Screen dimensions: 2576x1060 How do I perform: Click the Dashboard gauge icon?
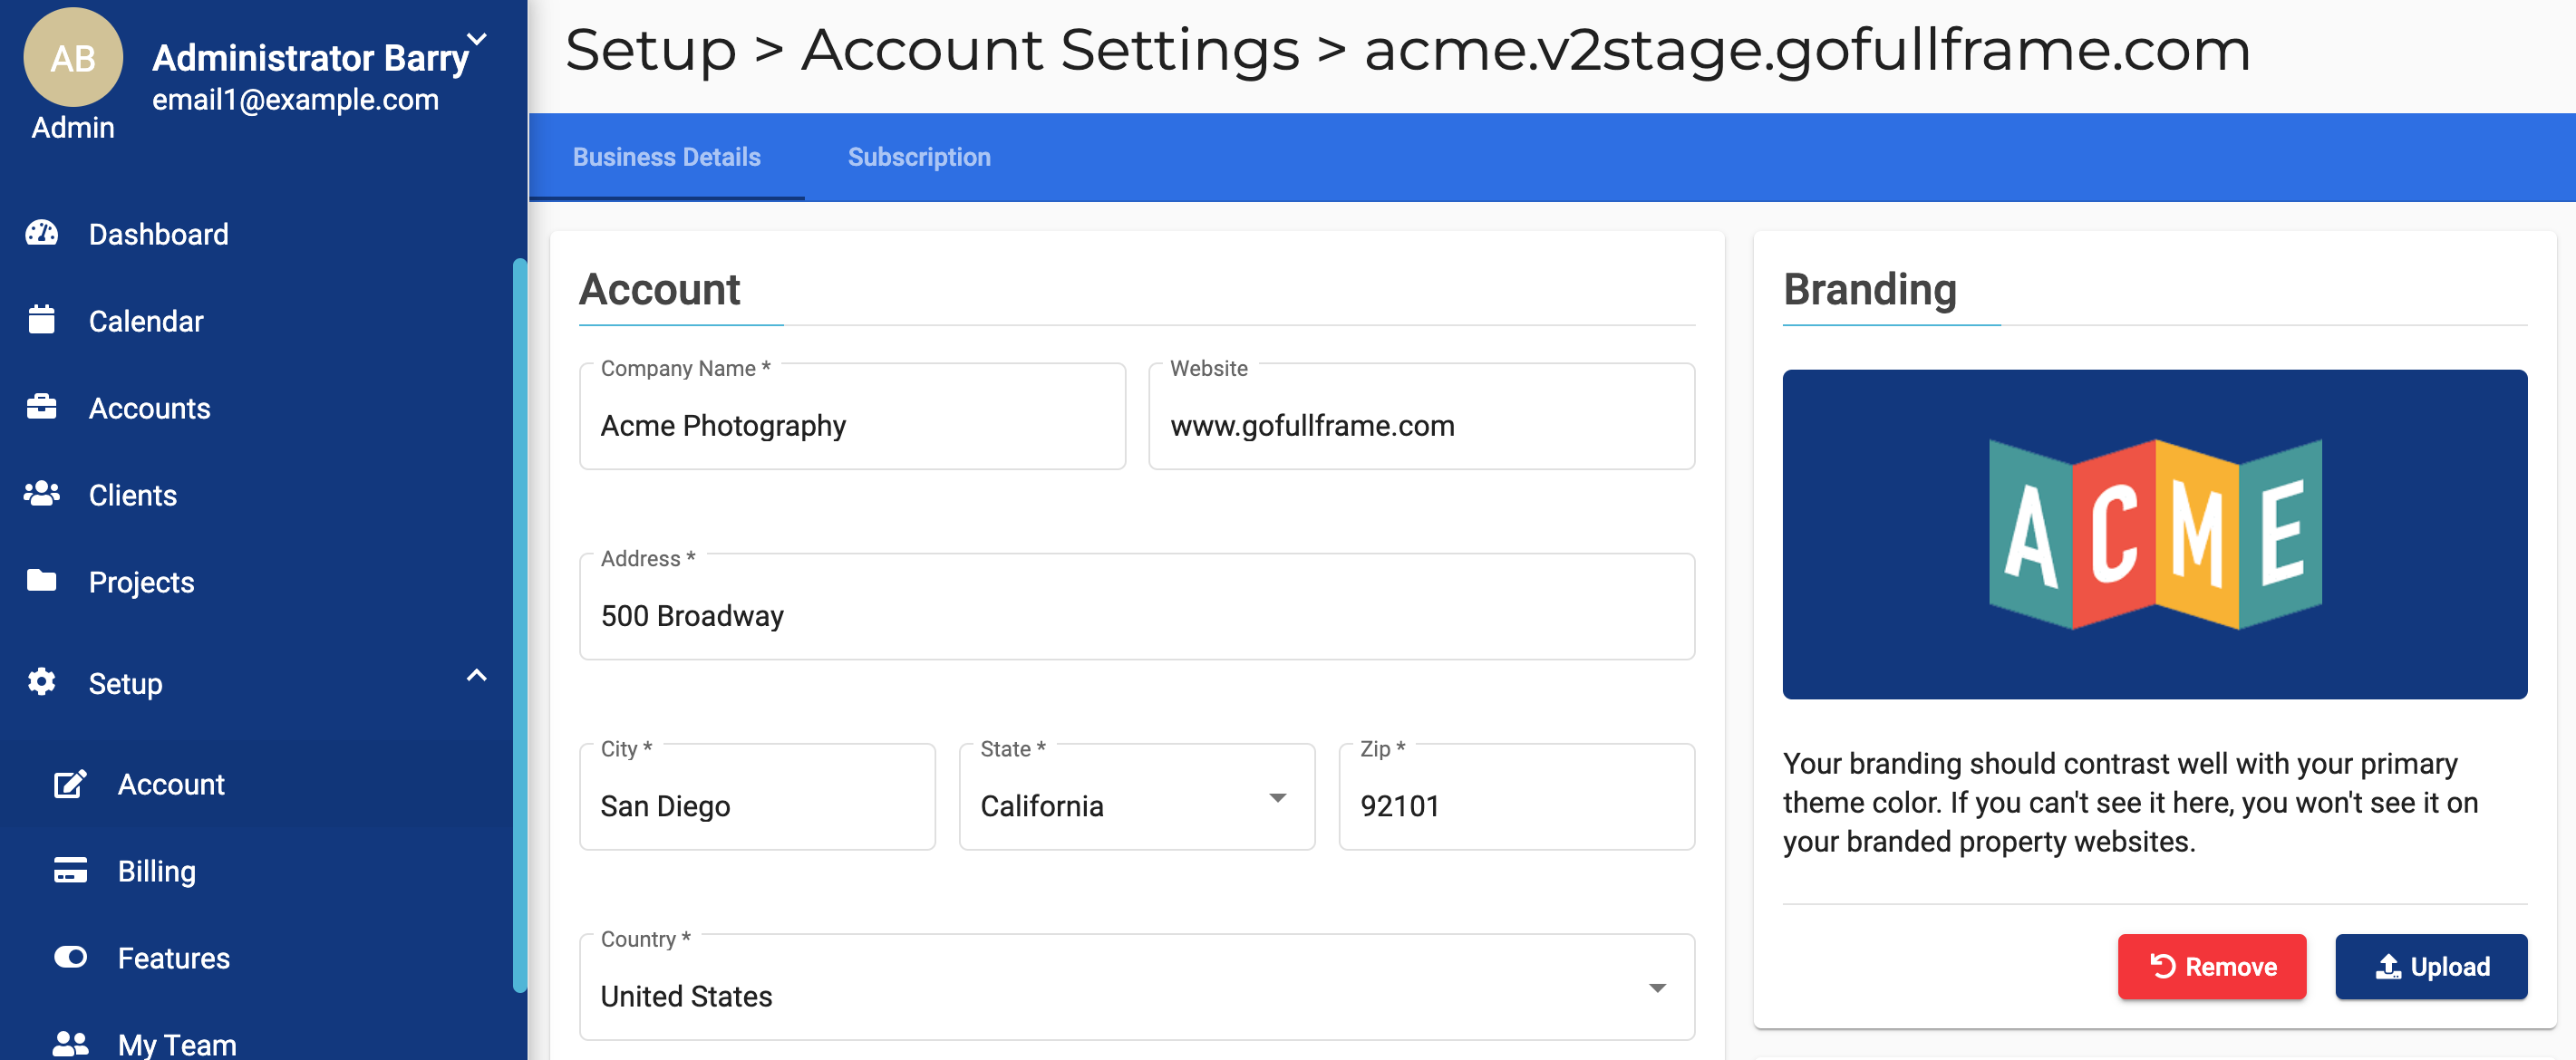point(42,233)
